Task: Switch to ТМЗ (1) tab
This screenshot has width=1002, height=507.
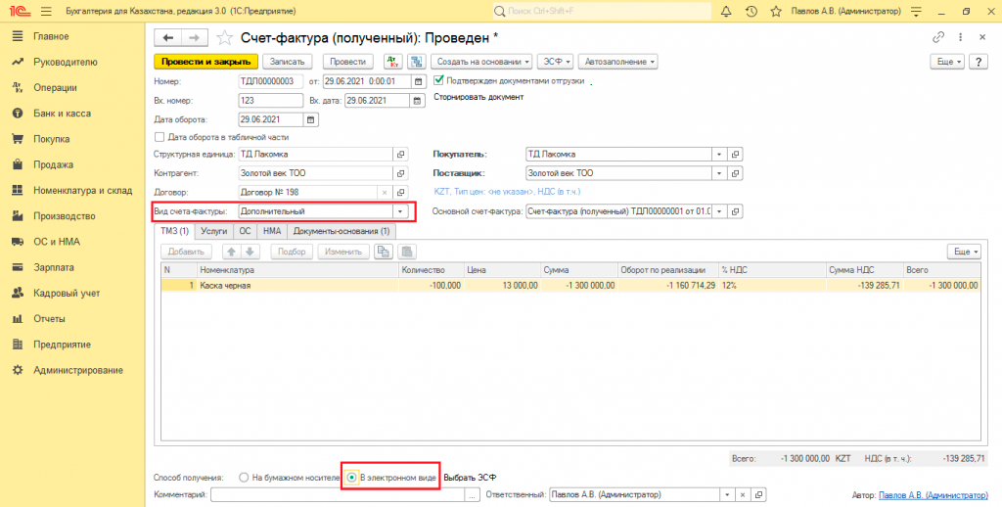Action: [x=174, y=231]
